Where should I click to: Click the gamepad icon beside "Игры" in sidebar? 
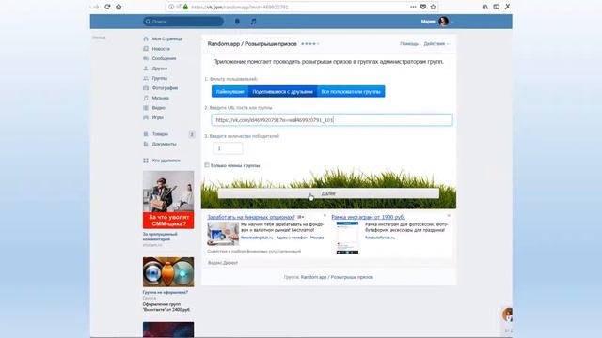tap(146, 117)
